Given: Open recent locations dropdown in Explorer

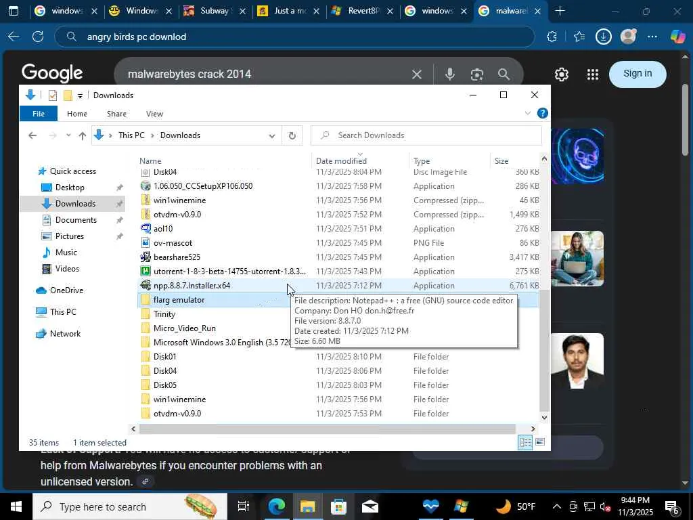Looking at the screenshot, I should click(x=68, y=135).
